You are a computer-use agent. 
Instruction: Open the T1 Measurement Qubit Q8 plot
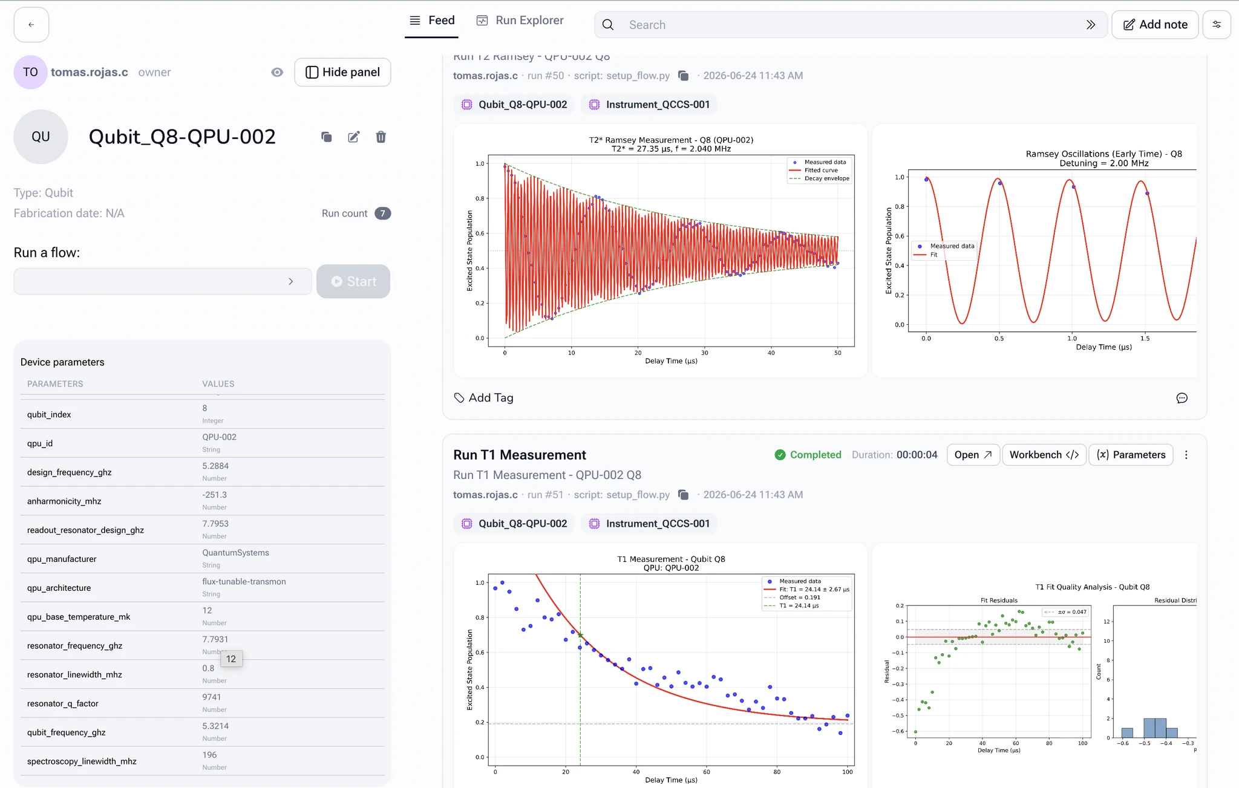[661, 665]
